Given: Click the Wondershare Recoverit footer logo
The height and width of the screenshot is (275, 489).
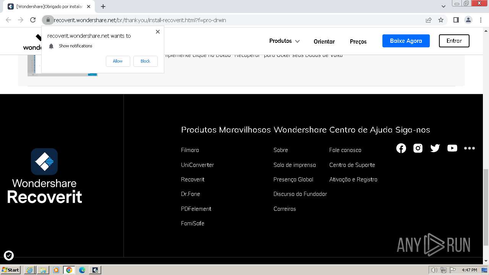Looking at the screenshot, I should click(45, 176).
